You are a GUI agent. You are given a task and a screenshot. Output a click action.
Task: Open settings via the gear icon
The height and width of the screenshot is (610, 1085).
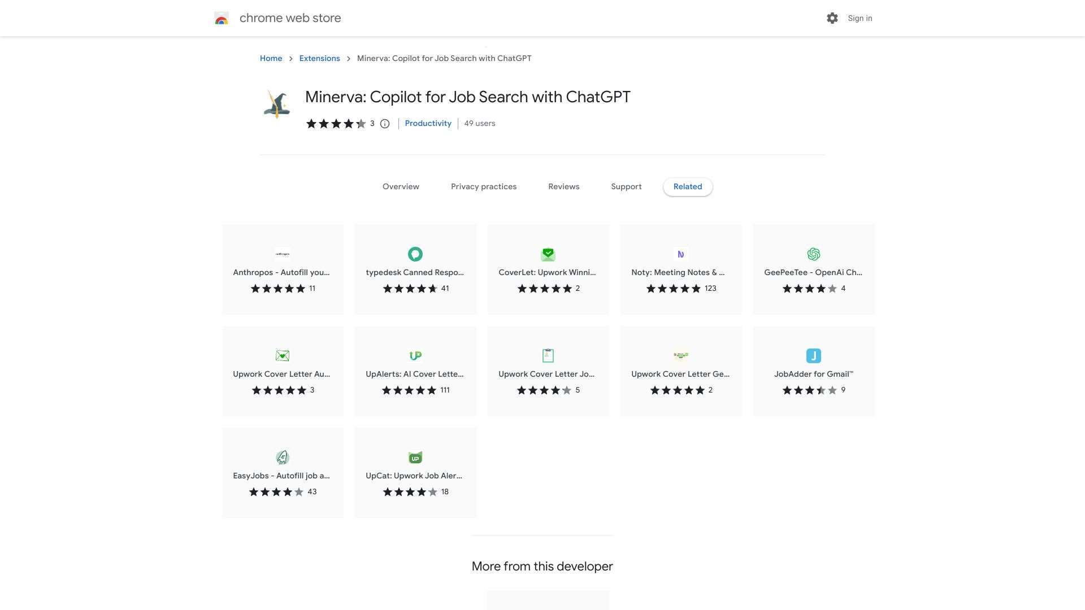tap(832, 18)
